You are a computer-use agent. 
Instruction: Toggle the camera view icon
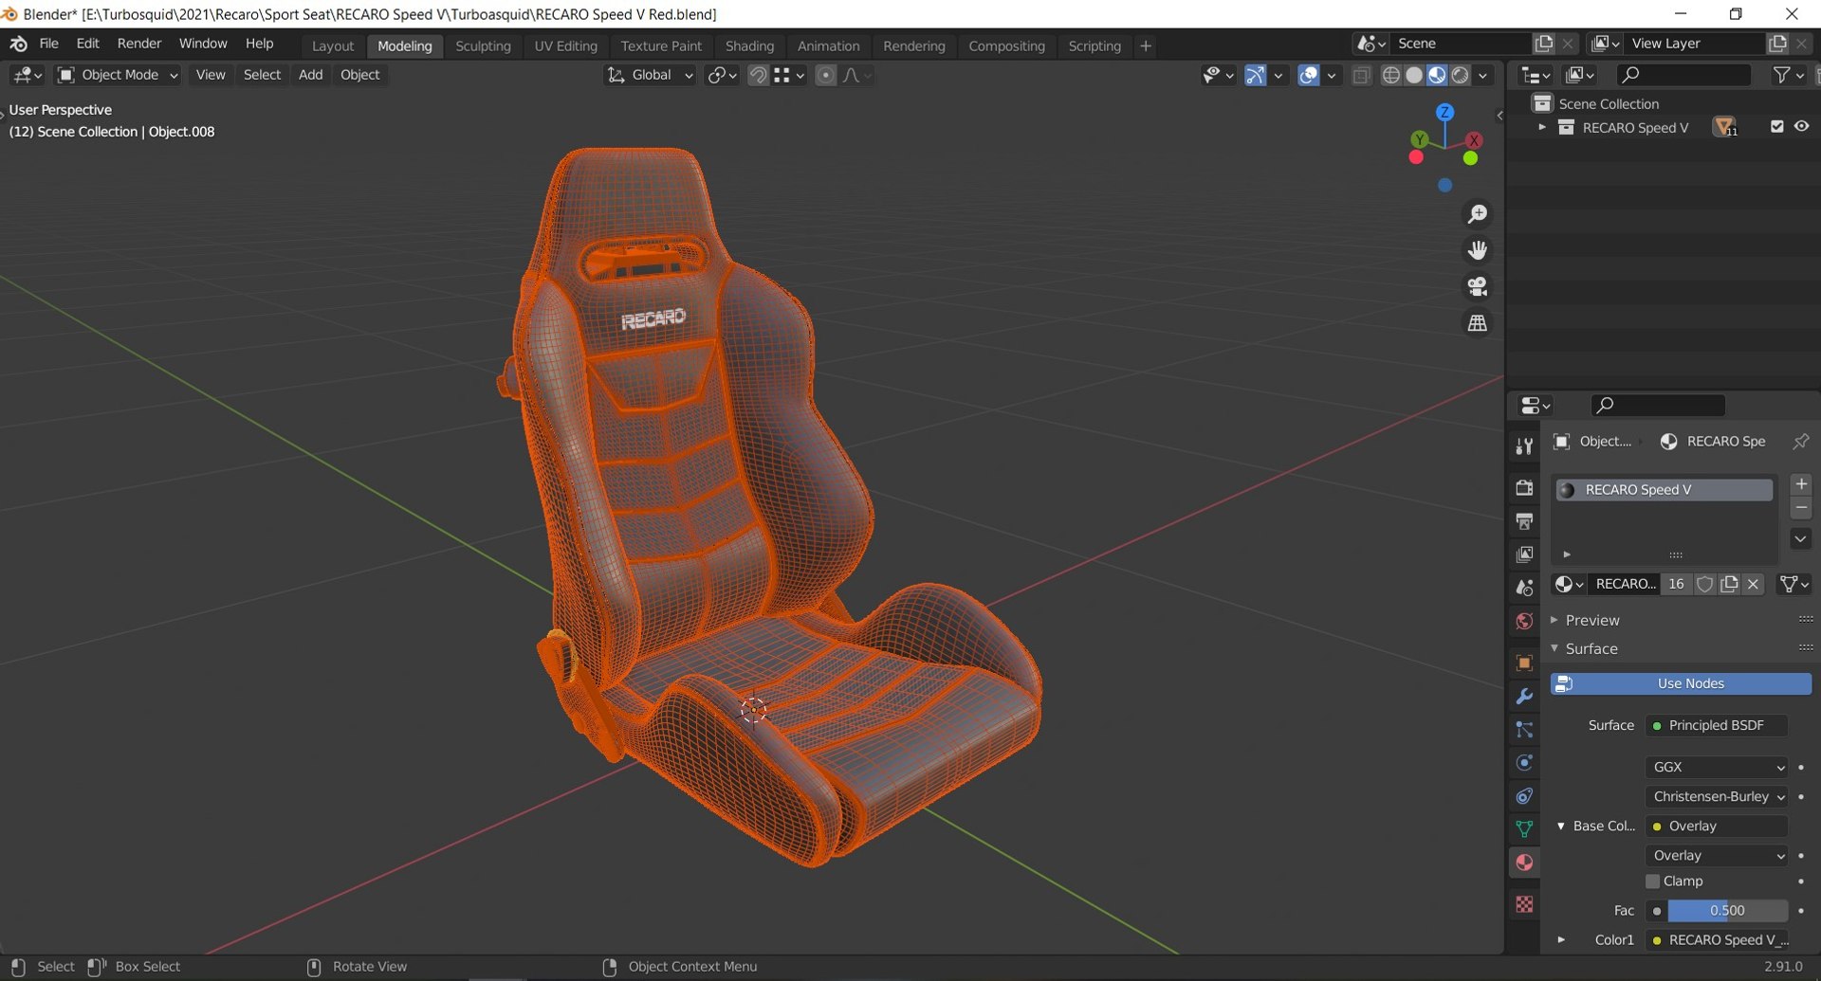pos(1477,286)
